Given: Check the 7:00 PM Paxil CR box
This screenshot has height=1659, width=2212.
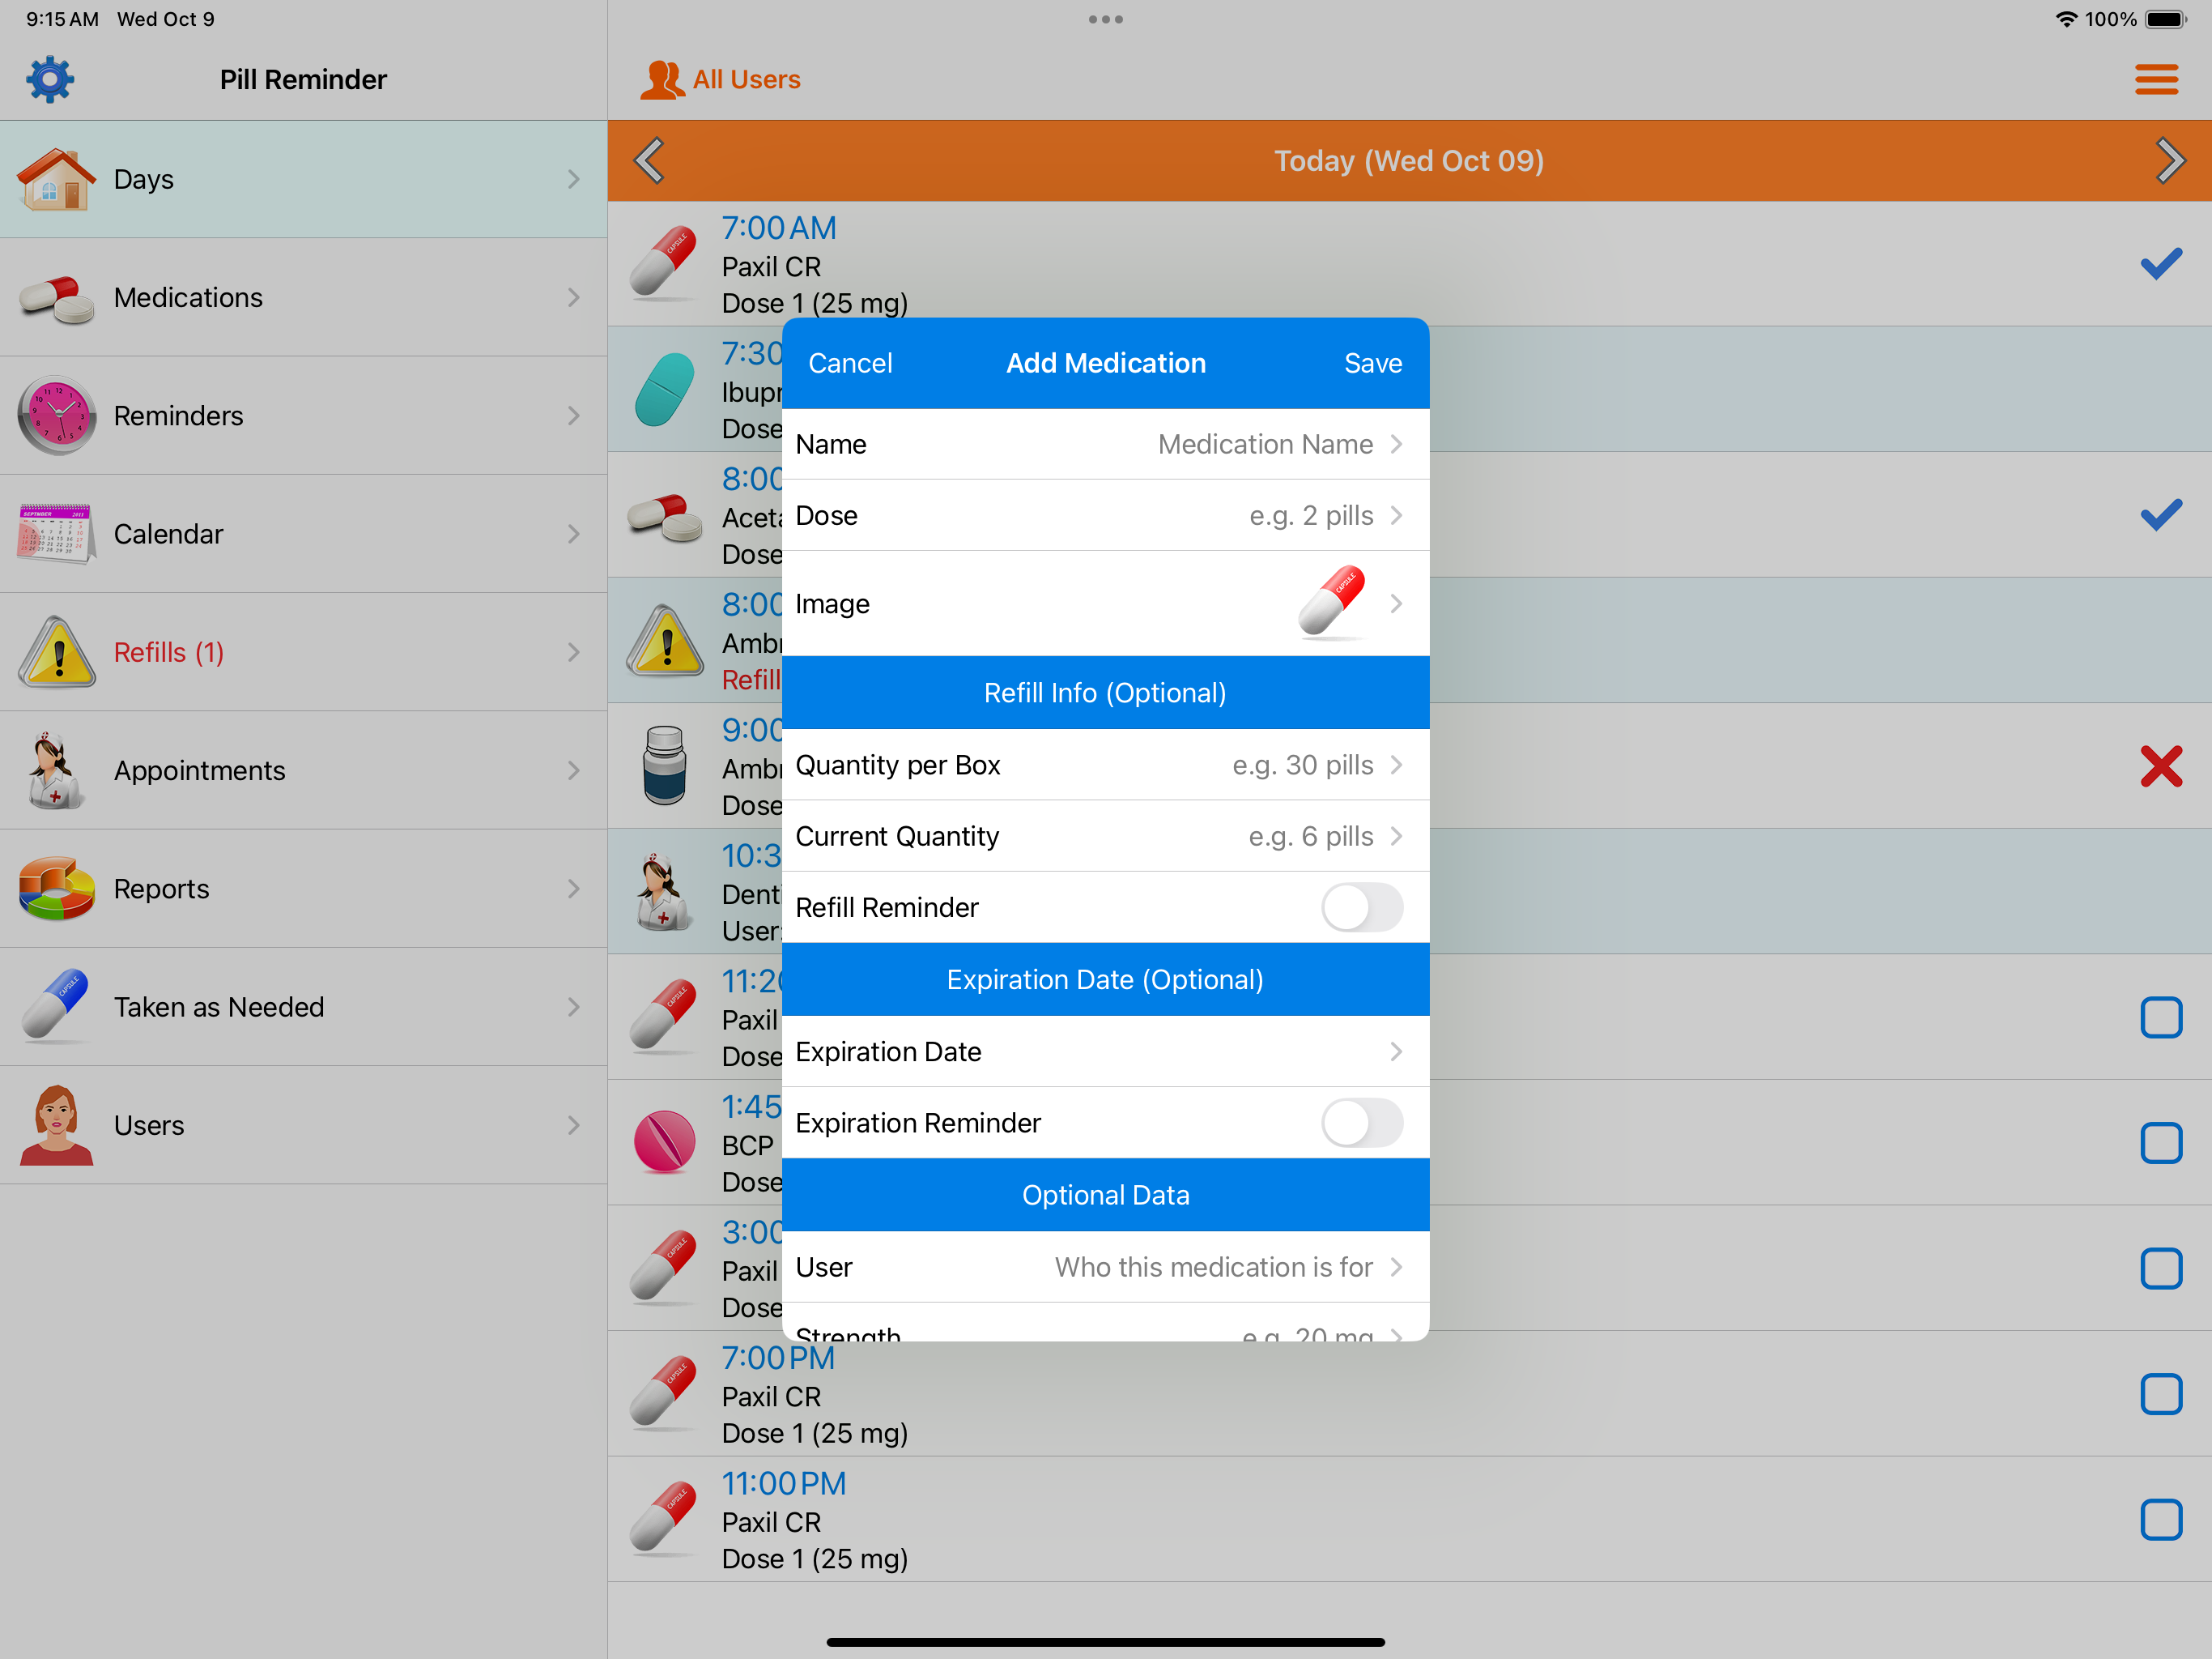Looking at the screenshot, I should (x=2160, y=1394).
